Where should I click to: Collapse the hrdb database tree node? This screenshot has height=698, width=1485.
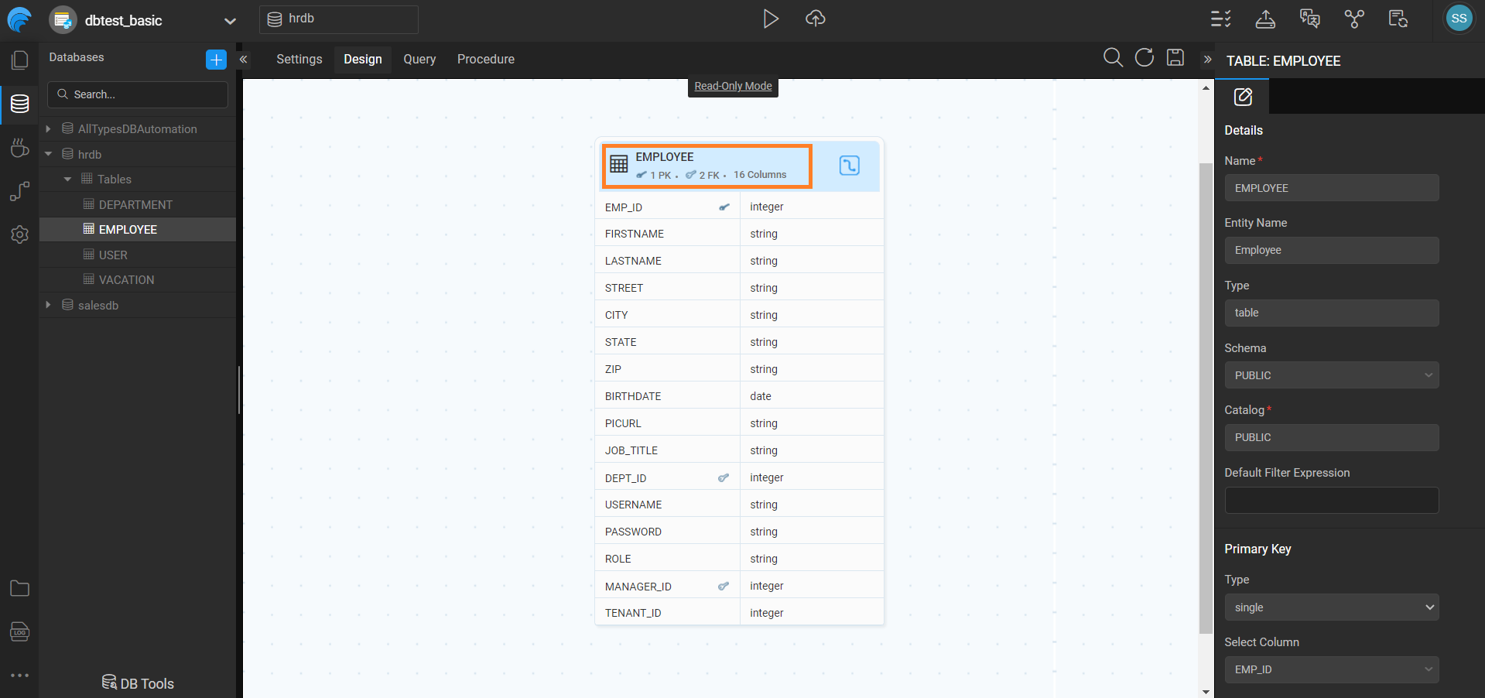(x=48, y=154)
